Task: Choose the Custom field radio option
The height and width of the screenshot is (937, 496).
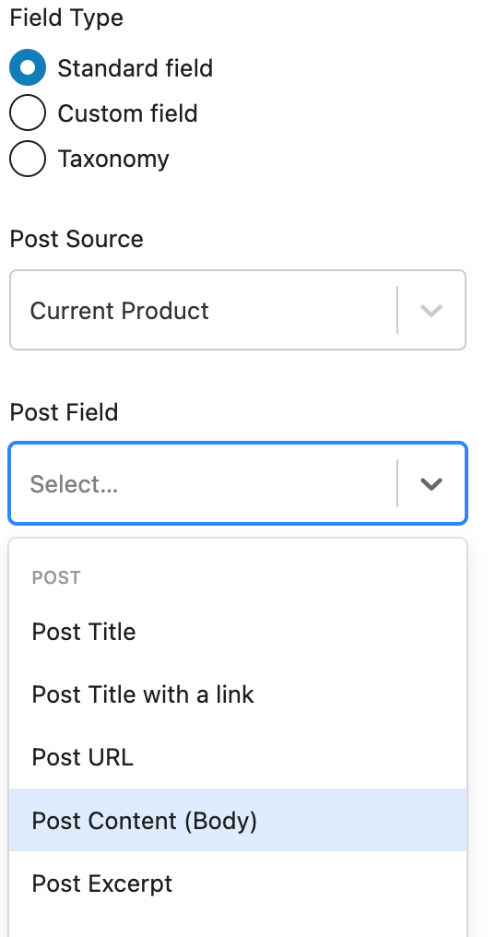Action: pos(28,113)
